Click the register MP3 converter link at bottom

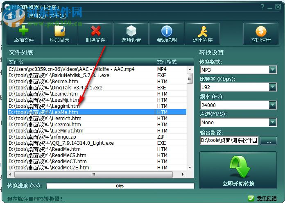coord(36,199)
